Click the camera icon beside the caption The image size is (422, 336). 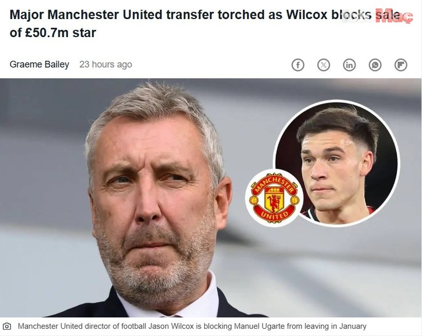(7, 326)
